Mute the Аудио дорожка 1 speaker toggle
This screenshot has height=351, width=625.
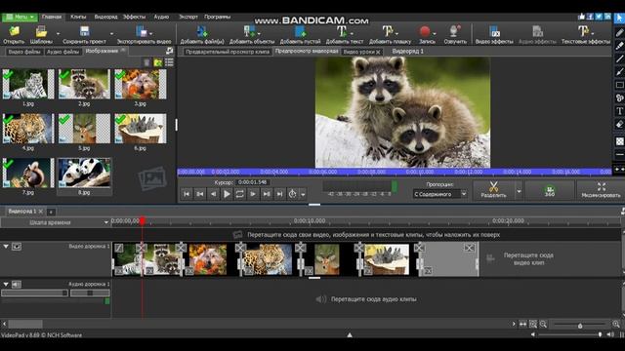tap(17, 284)
